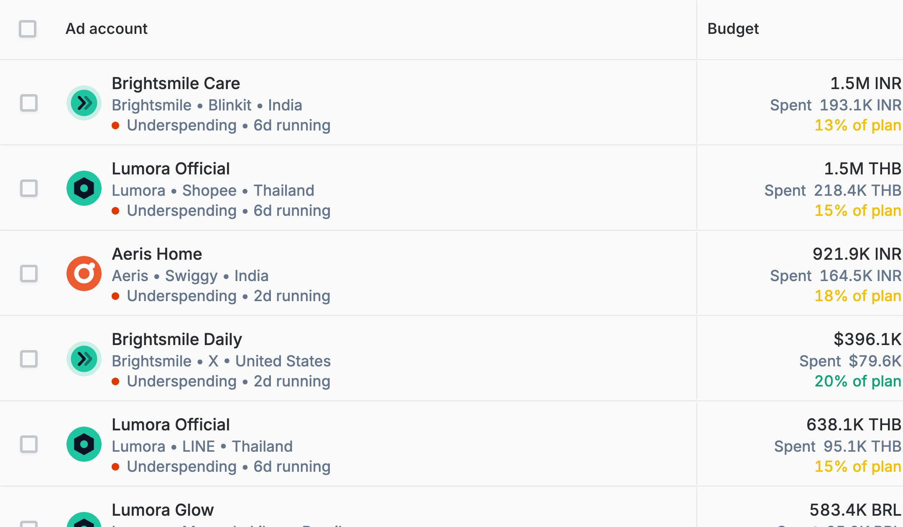The height and width of the screenshot is (527, 903).
Task: Click the Lumora Official Shopee account logo
Action: pyautogui.click(x=84, y=188)
